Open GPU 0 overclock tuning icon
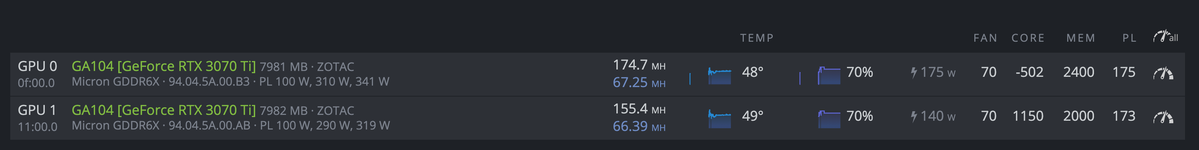 pos(1163,74)
